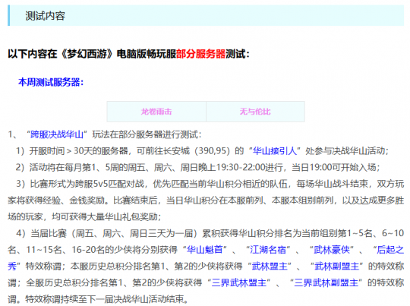
Task: Select the 无与伦比 server cell
Action: pyautogui.click(x=255, y=112)
